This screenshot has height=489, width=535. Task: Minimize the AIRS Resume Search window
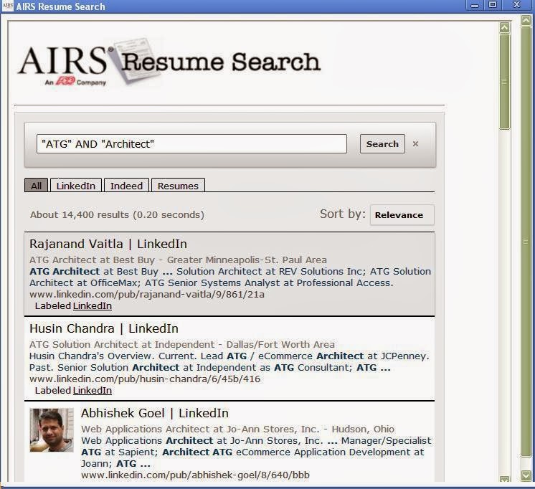point(474,5)
